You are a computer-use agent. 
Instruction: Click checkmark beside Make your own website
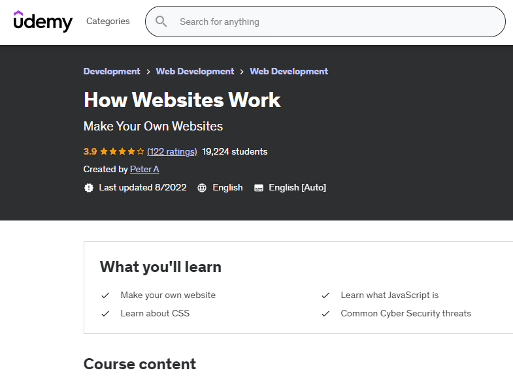pos(105,296)
